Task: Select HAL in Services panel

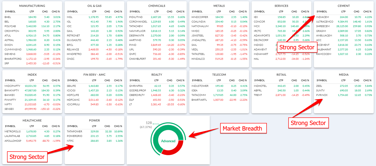Action: point(256,59)
